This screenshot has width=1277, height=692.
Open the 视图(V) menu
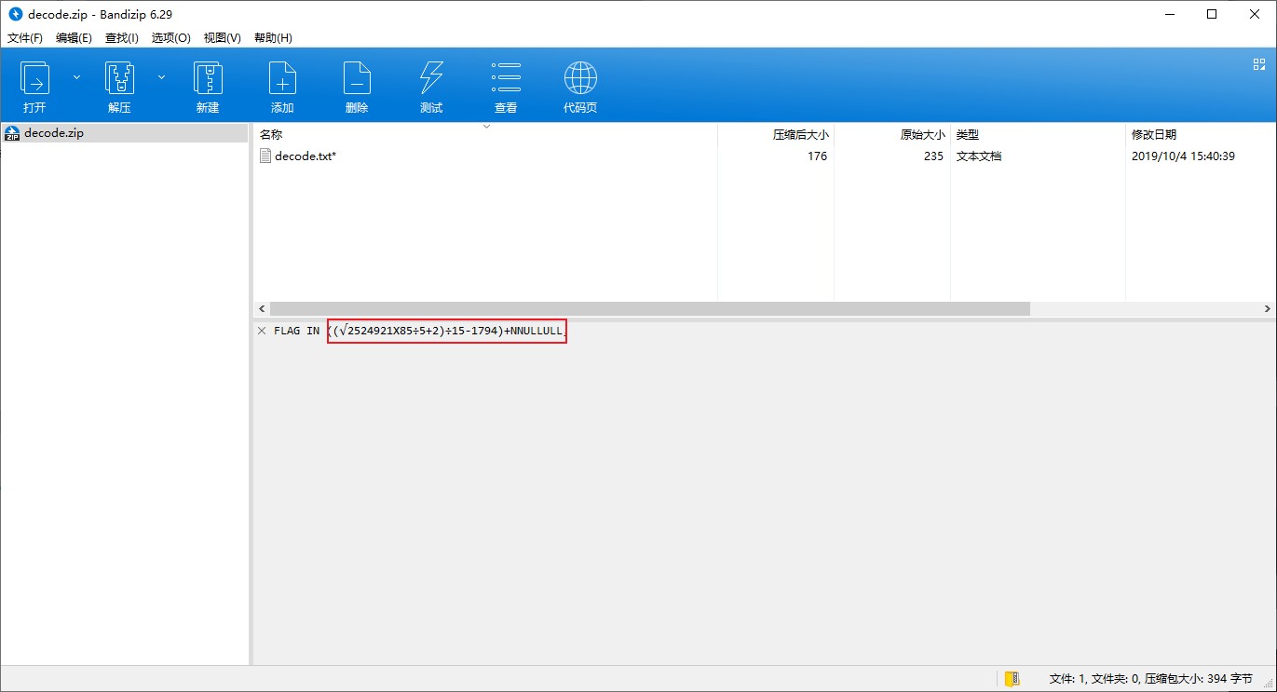pyautogui.click(x=222, y=38)
